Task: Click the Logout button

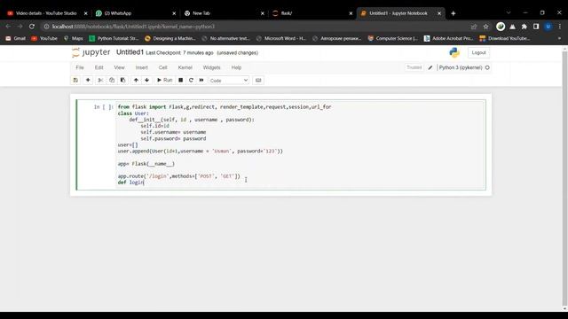Action: (x=478, y=53)
